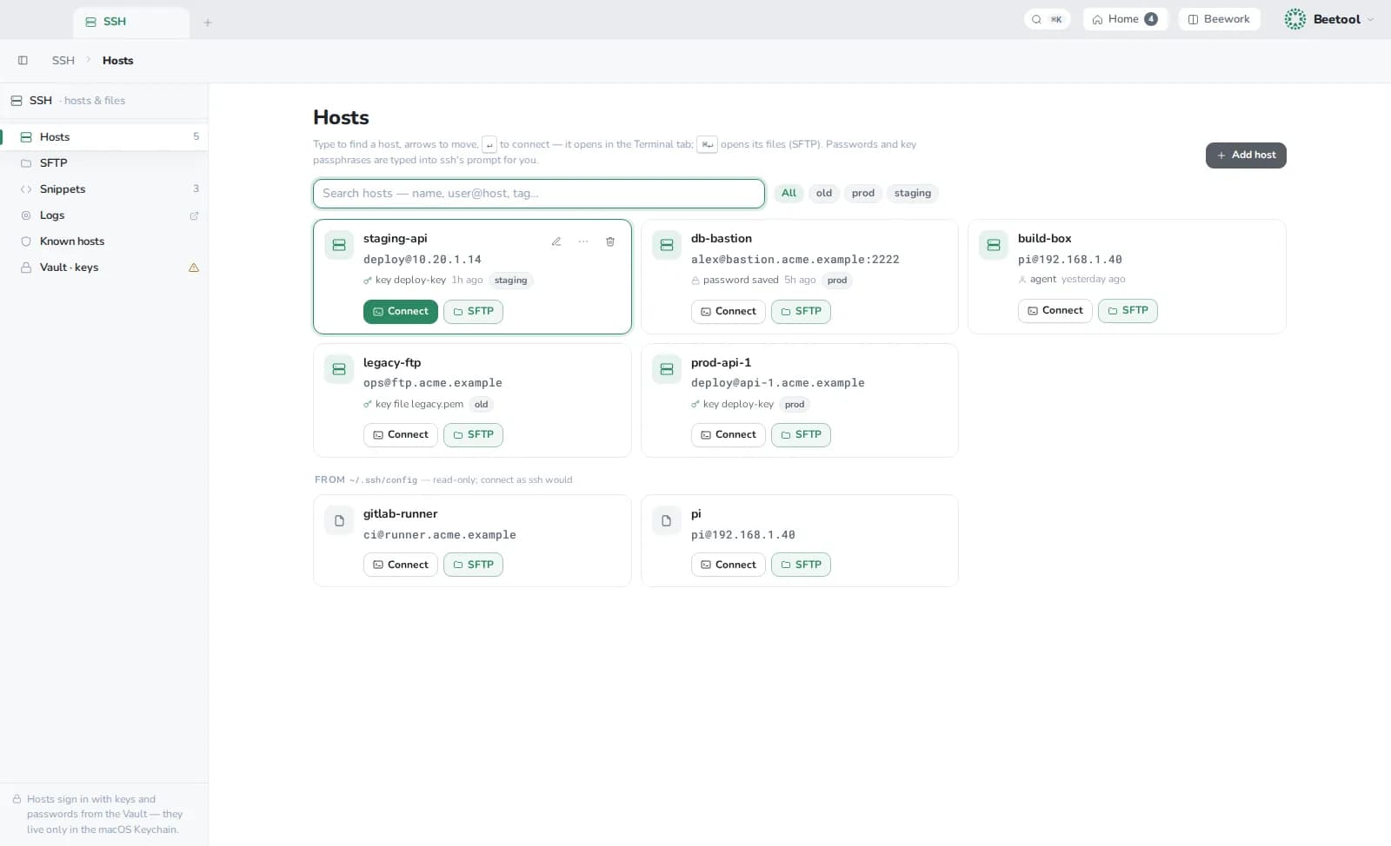Open SFTP in the sidebar
The width and height of the screenshot is (1391, 846).
point(104,162)
